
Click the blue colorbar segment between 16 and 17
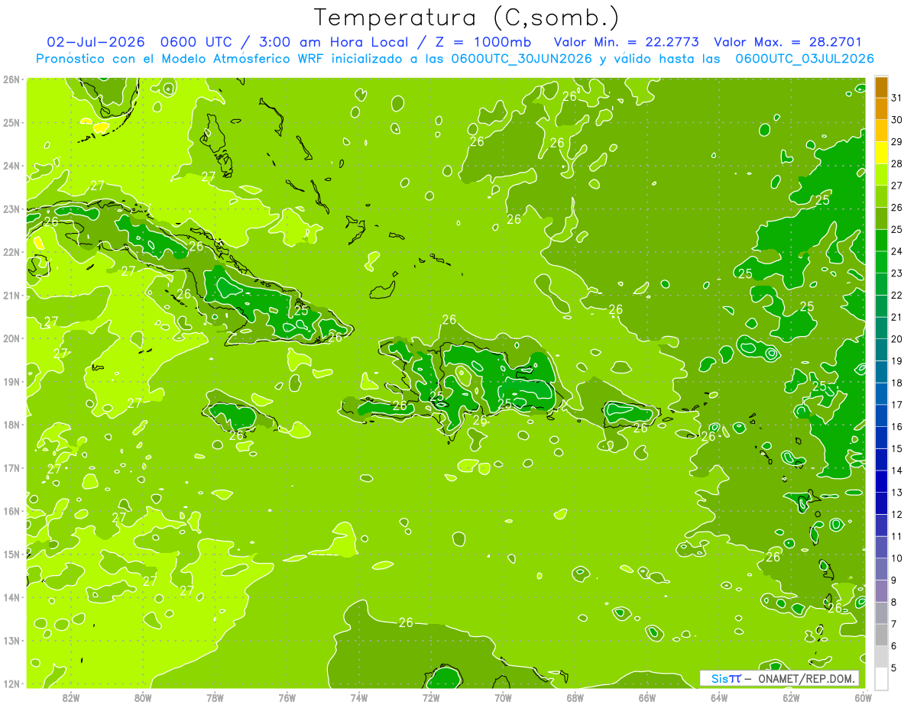tap(881, 416)
